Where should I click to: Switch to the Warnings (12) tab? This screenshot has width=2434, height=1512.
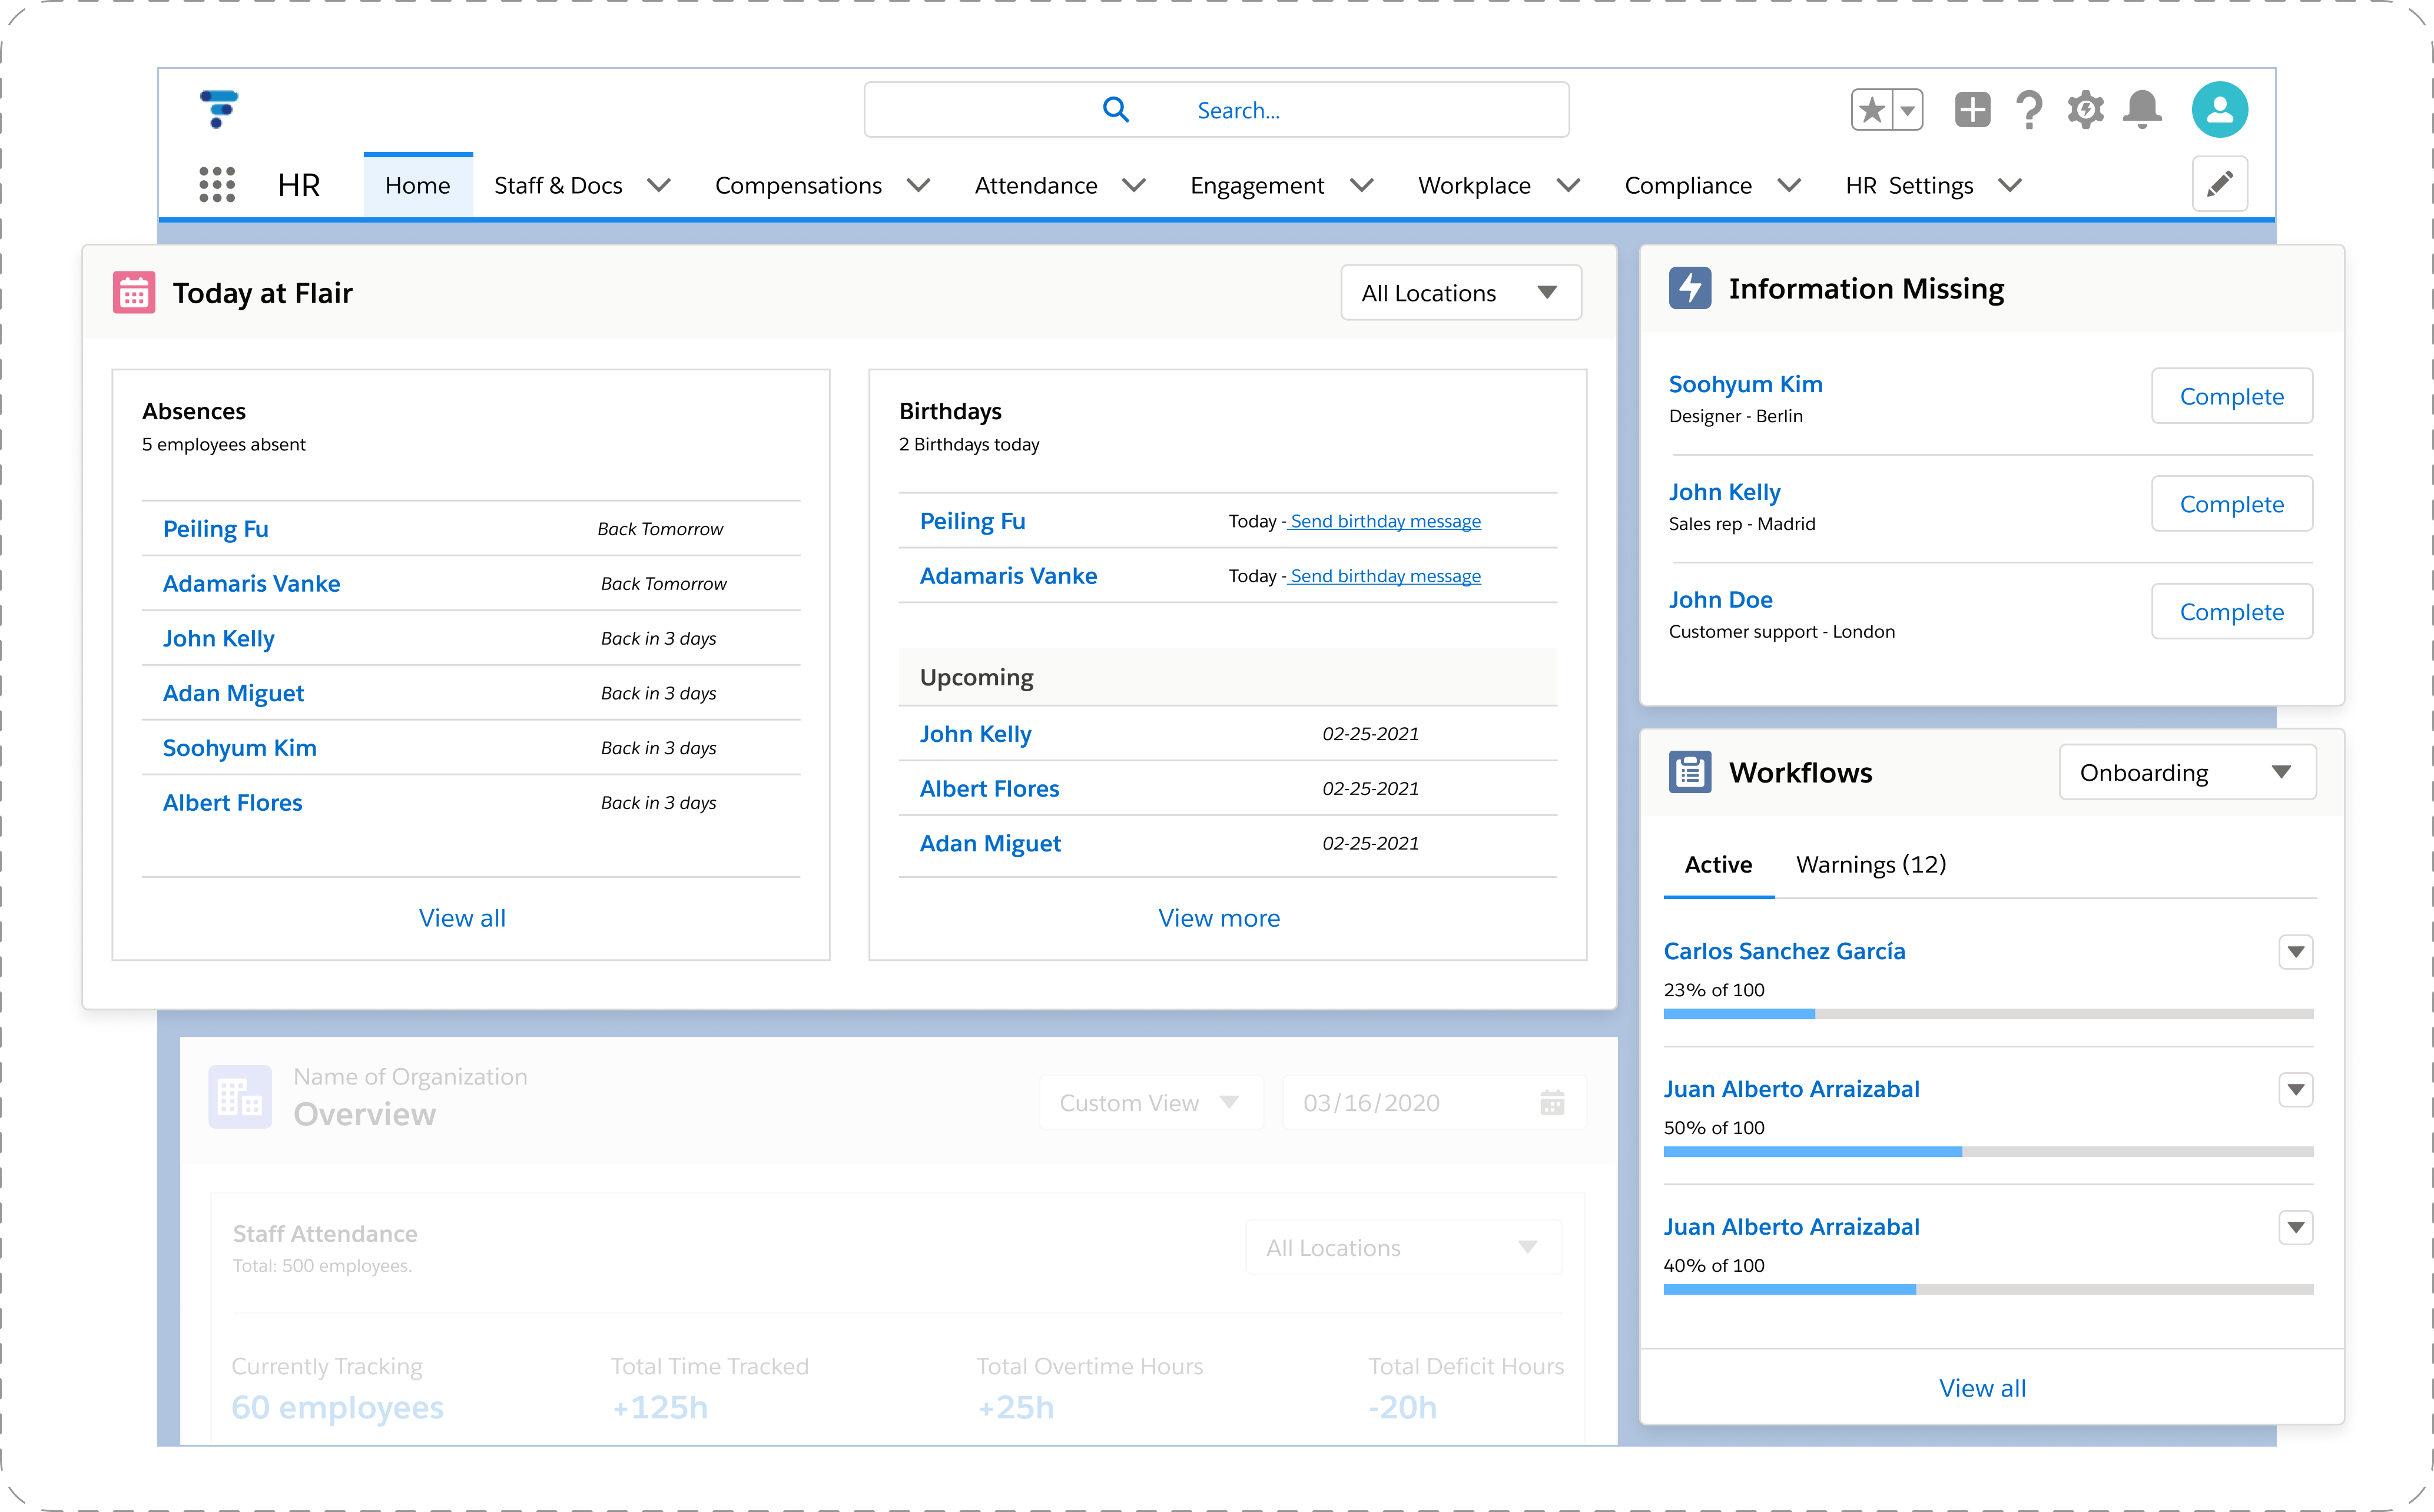(1870, 865)
